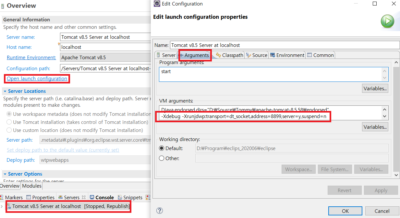Screen dimensions: 400x218
Task: Select Use workspace metadata radio button
Action: point(9,114)
